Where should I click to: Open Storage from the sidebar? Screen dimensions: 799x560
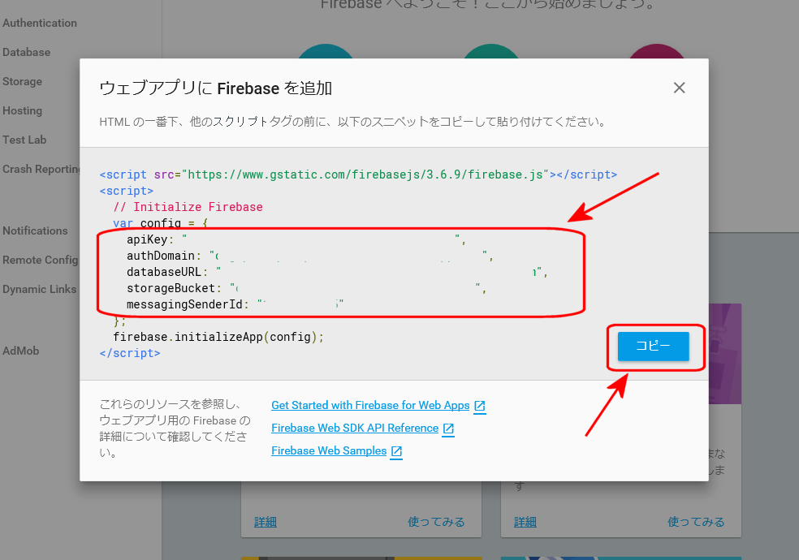pos(23,81)
